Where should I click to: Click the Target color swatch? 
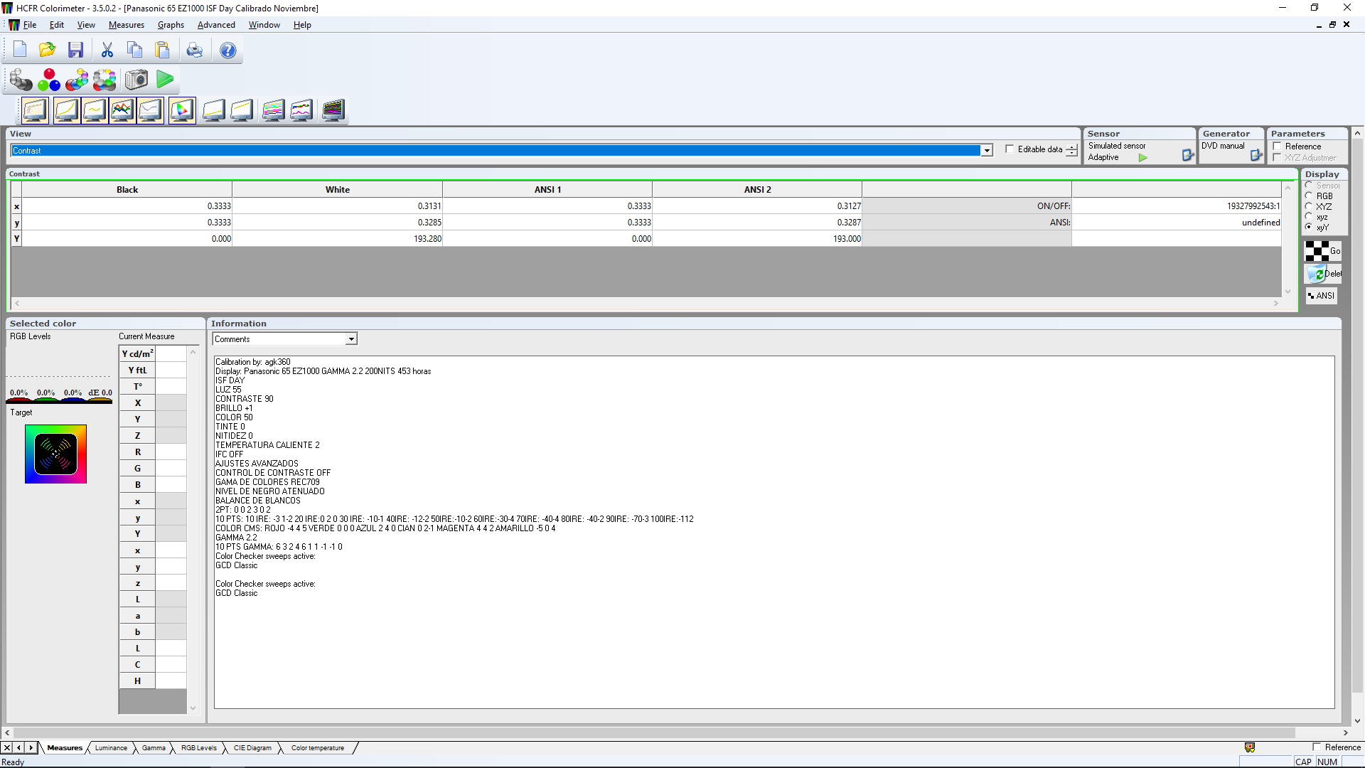click(55, 454)
